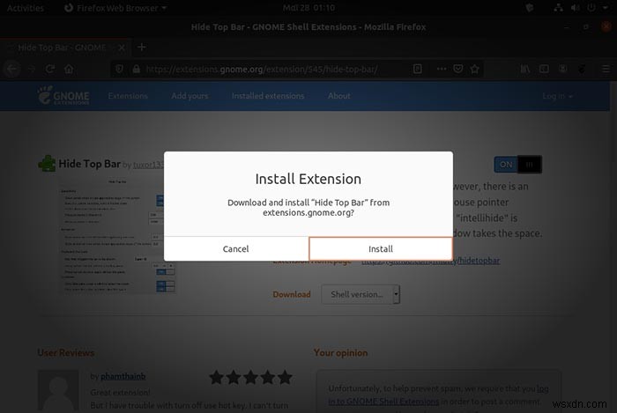Open the Firefox library icon
The width and height of the screenshot is (617, 413).
click(x=525, y=70)
